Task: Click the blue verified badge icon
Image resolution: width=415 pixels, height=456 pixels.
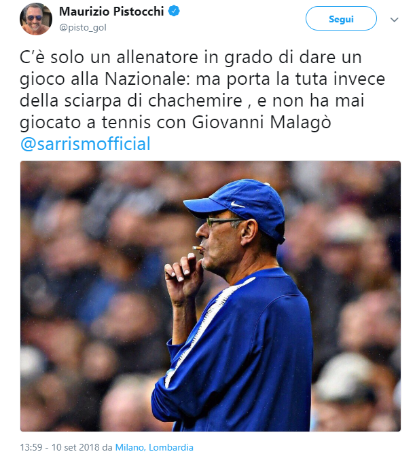Action: point(174,12)
